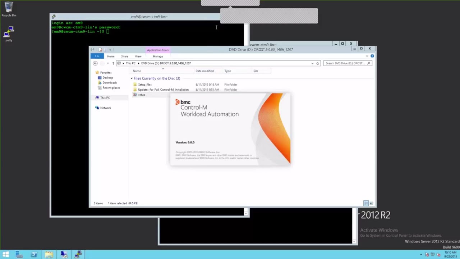Screen dimensions: 460x259
Task: Click Properties in quick access toolbar
Action: [100, 50]
